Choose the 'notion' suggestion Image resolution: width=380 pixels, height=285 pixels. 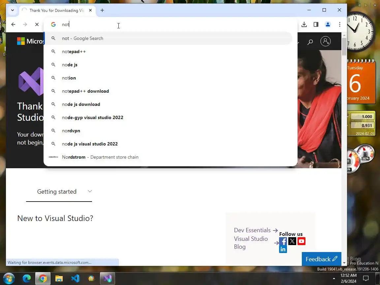coord(168,78)
